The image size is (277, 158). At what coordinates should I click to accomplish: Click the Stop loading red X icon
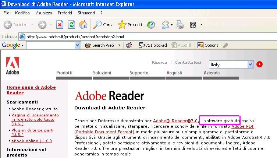pyautogui.click(x=60, y=25)
